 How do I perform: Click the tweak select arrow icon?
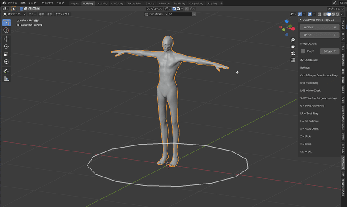(14, 9)
